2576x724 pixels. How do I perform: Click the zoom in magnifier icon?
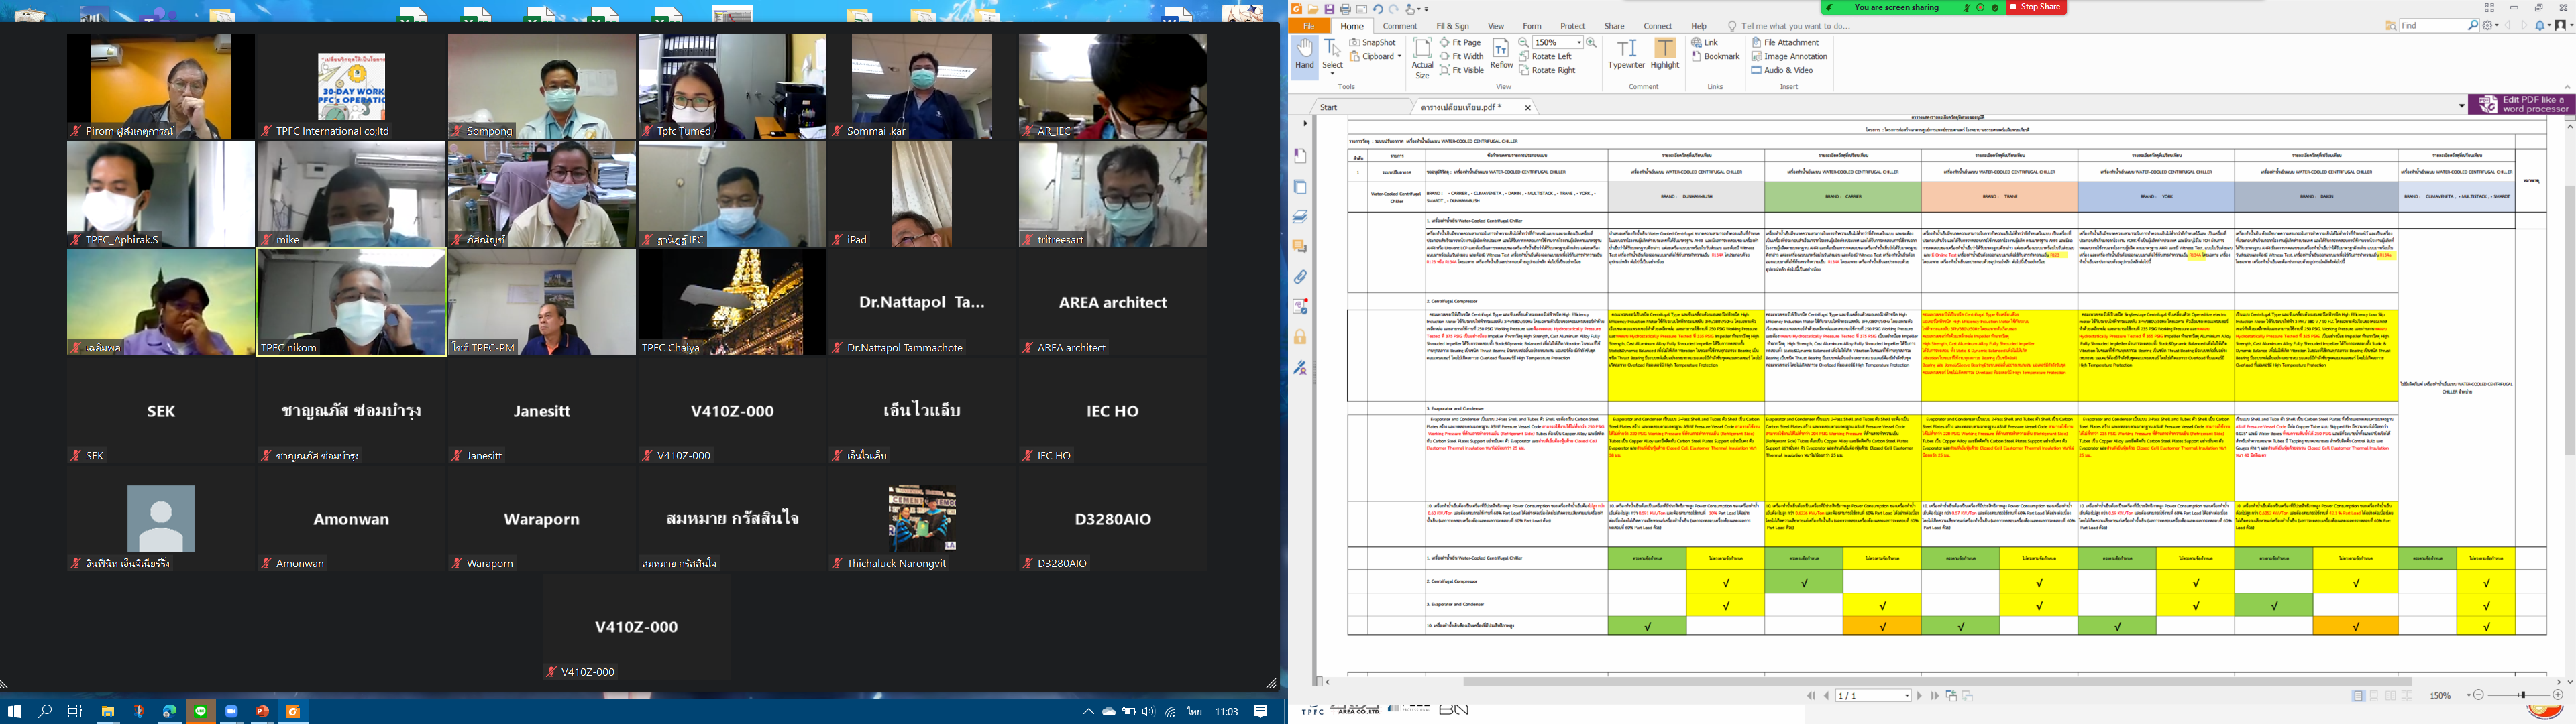(x=1591, y=43)
